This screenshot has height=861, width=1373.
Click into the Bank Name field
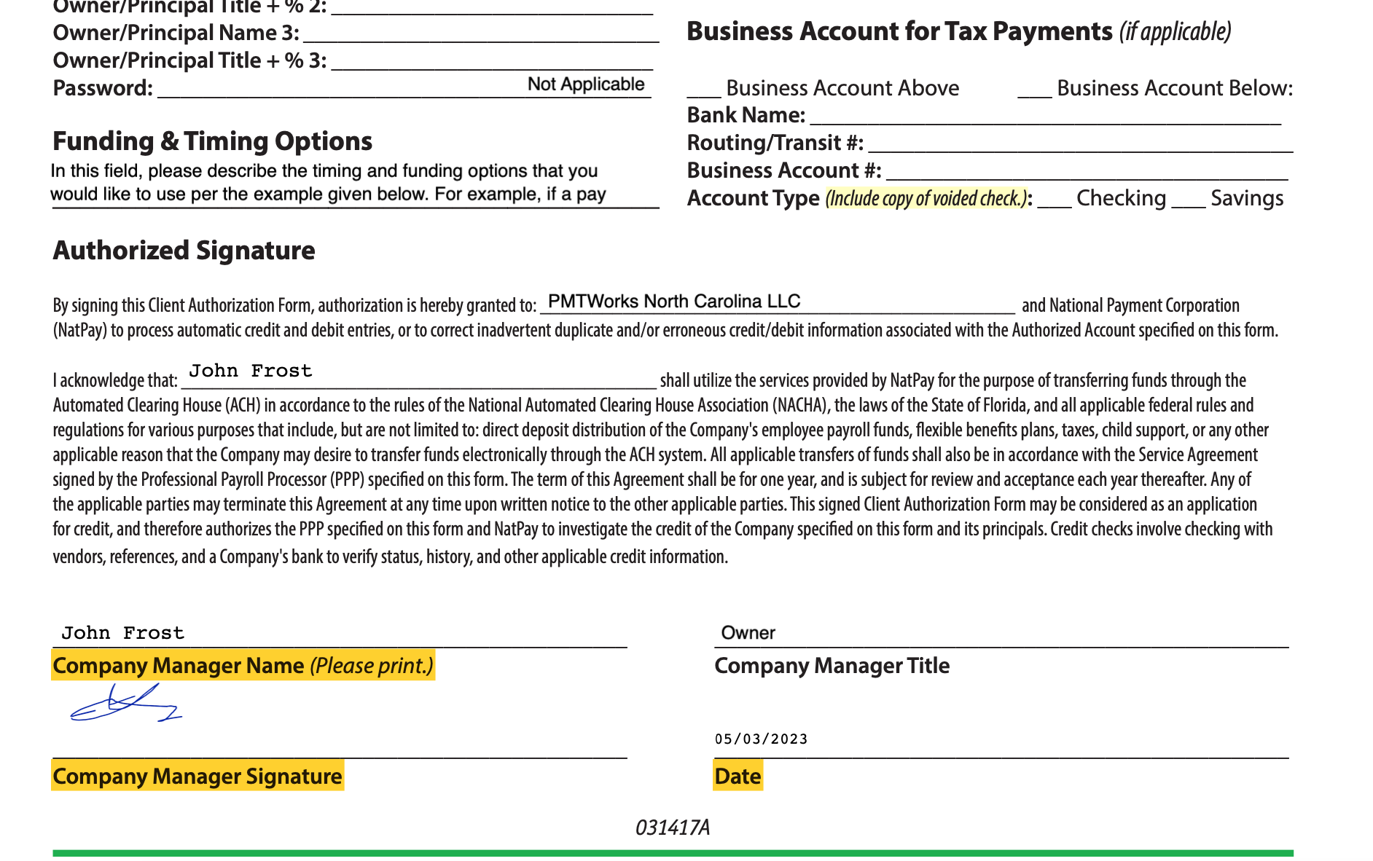(x=1045, y=116)
